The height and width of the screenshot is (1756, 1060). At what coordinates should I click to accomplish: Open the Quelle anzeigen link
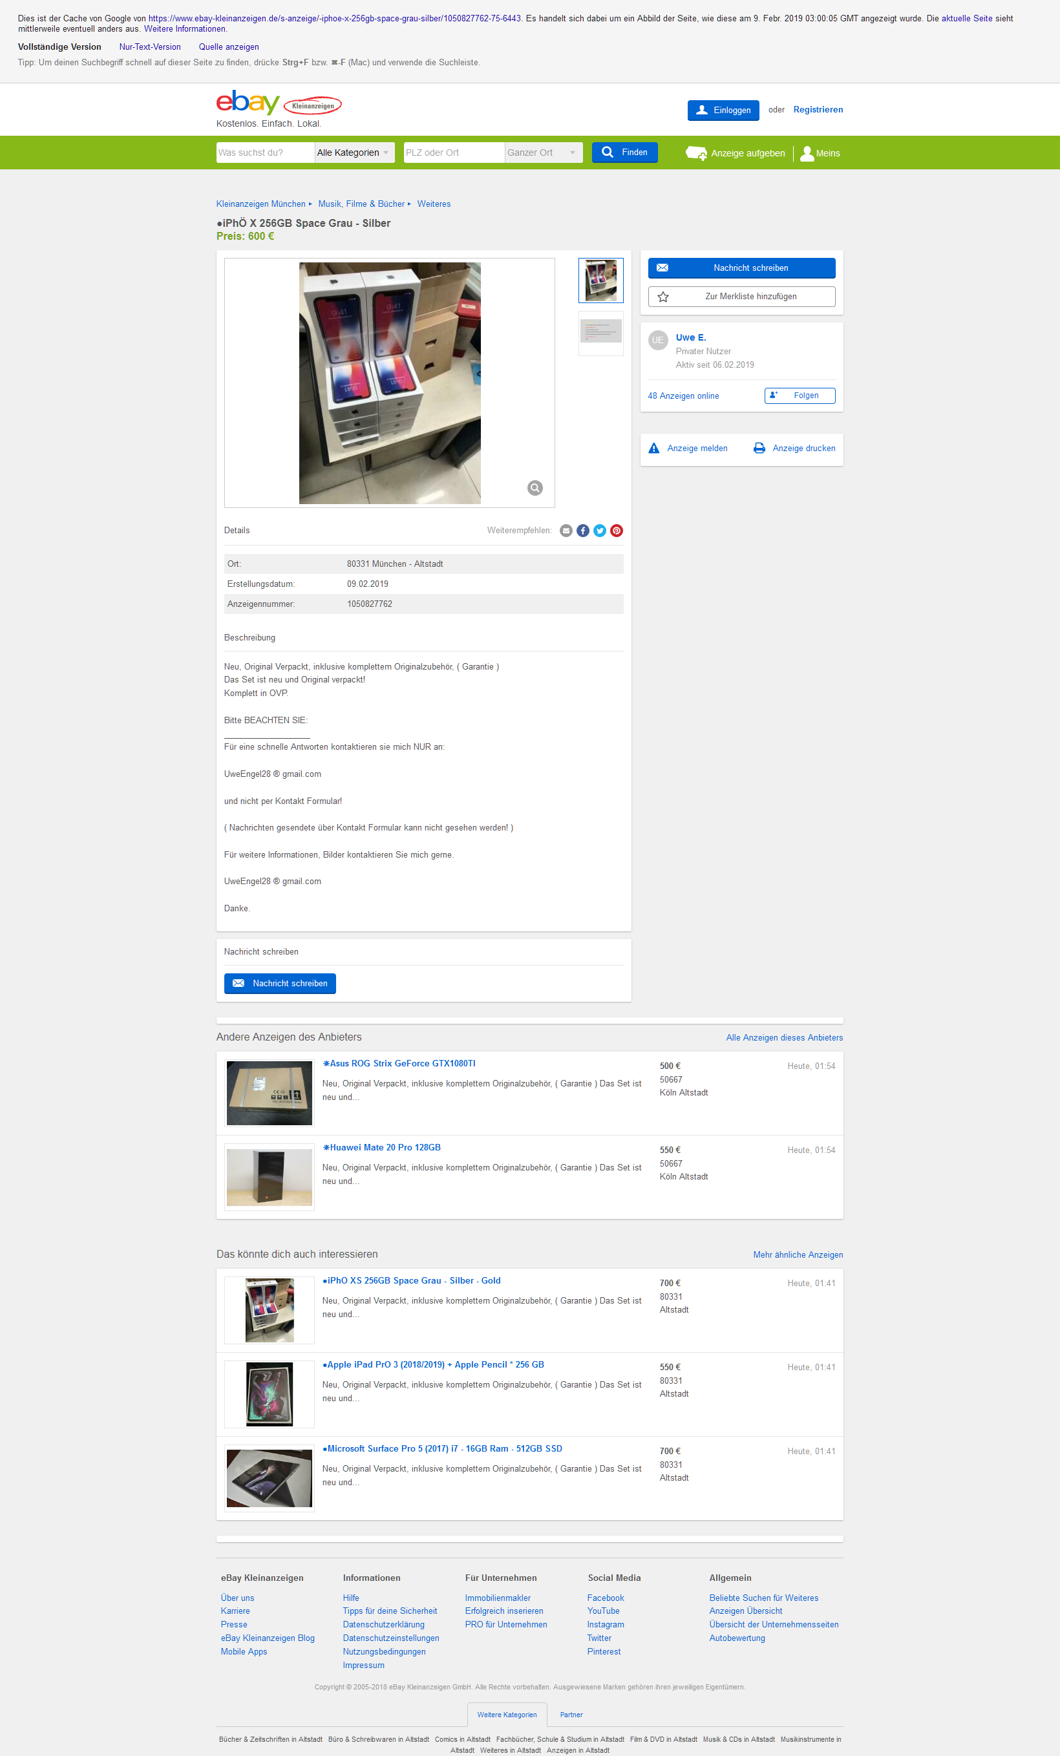(x=229, y=47)
